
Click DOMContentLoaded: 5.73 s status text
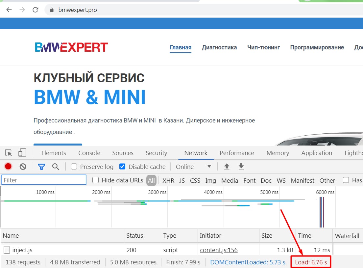click(x=248, y=262)
